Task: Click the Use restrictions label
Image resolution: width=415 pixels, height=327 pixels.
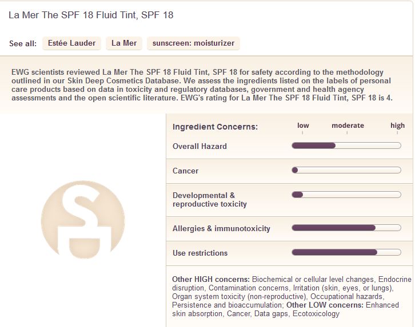Action: pyautogui.click(x=200, y=253)
